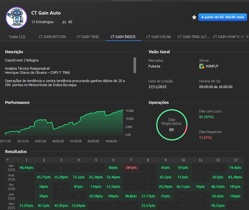Click the '116pts' cell in fev 2026
249x210 pixels.
96,187
